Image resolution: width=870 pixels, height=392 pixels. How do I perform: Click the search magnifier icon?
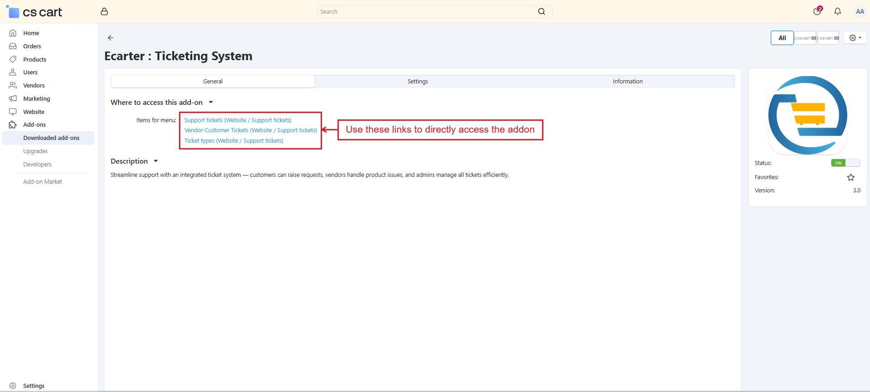[x=541, y=12]
